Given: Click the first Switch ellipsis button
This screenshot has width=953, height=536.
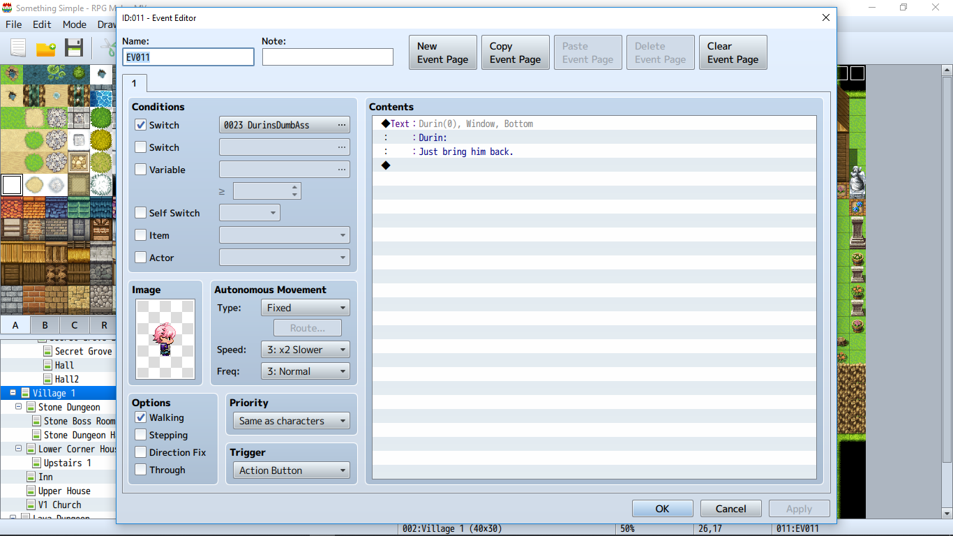Looking at the screenshot, I should tap(342, 125).
